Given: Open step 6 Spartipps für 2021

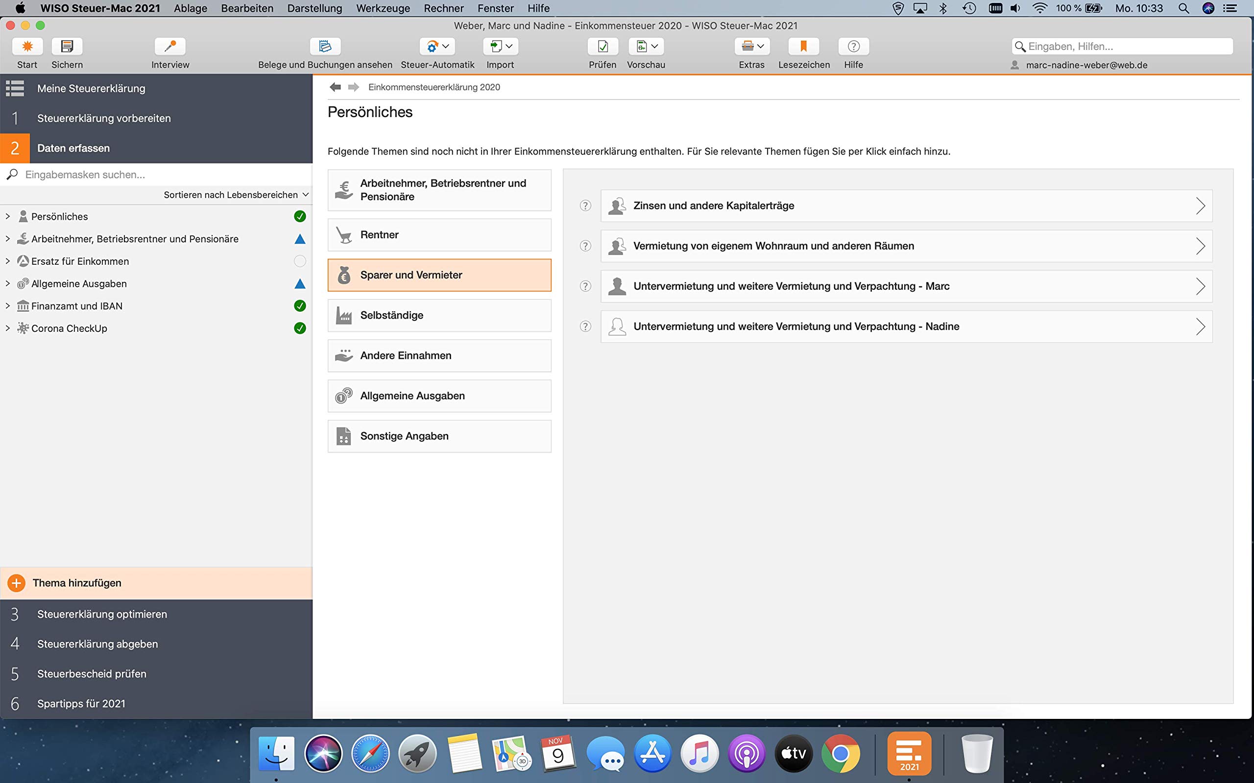Looking at the screenshot, I should click(156, 704).
